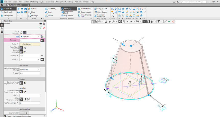
Task: Select the To Distance method button
Action: point(21,52)
